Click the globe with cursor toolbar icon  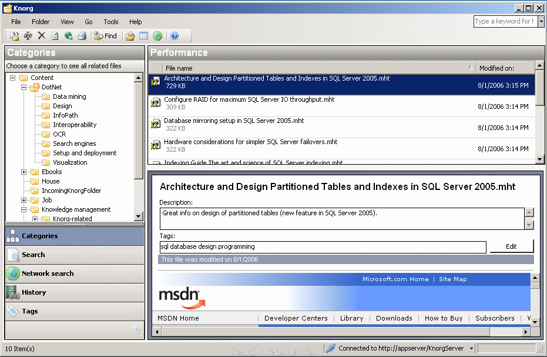click(68, 36)
